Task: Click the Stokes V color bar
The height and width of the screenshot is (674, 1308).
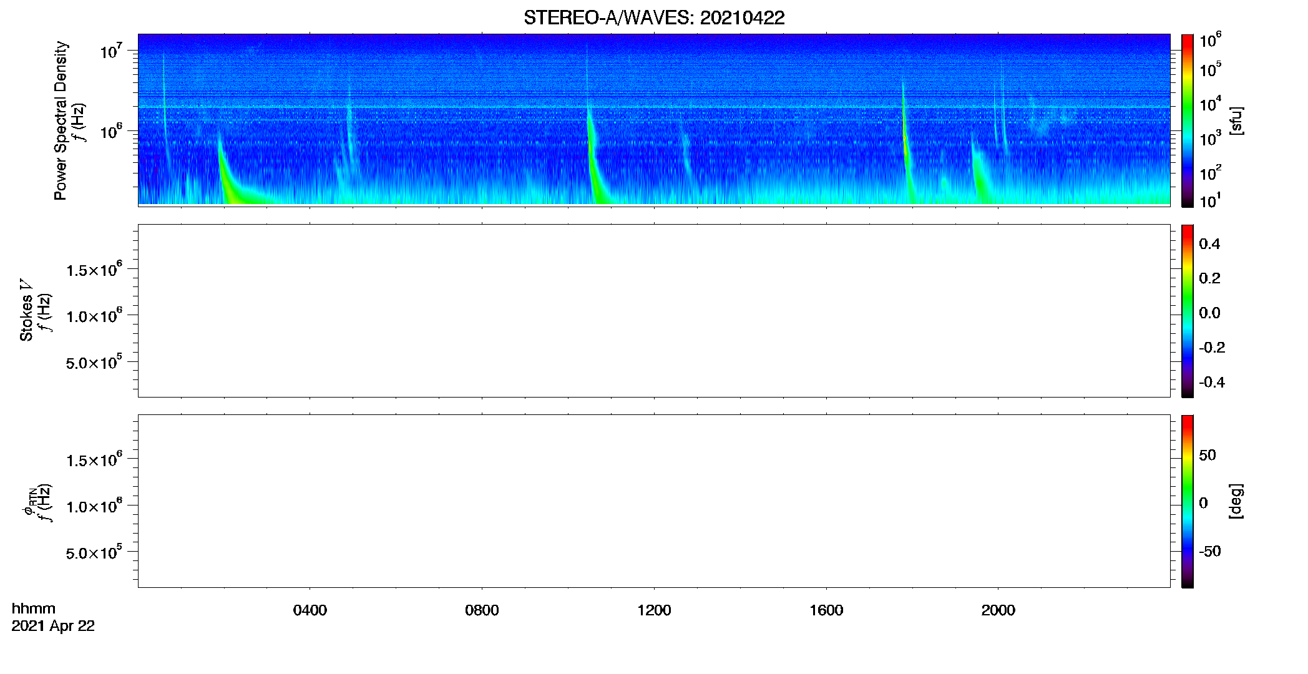Action: coord(1187,311)
